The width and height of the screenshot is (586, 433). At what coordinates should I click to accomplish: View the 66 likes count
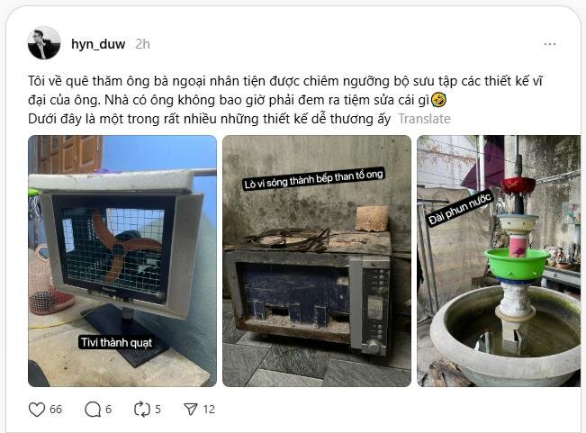[x=56, y=410]
